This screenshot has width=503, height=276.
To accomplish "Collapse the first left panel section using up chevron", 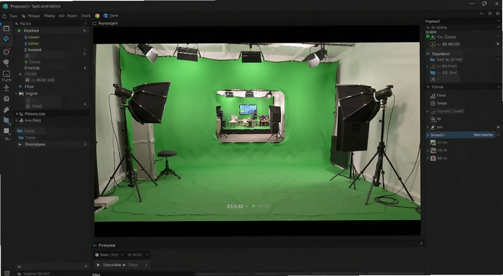I will coord(85,30).
